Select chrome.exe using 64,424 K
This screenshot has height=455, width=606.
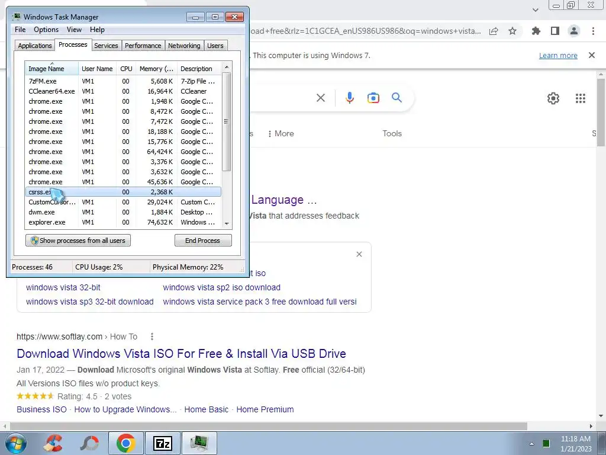[x=123, y=152]
